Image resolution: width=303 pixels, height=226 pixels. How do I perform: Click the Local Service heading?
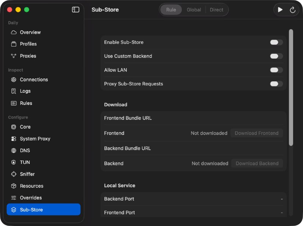coord(120,185)
